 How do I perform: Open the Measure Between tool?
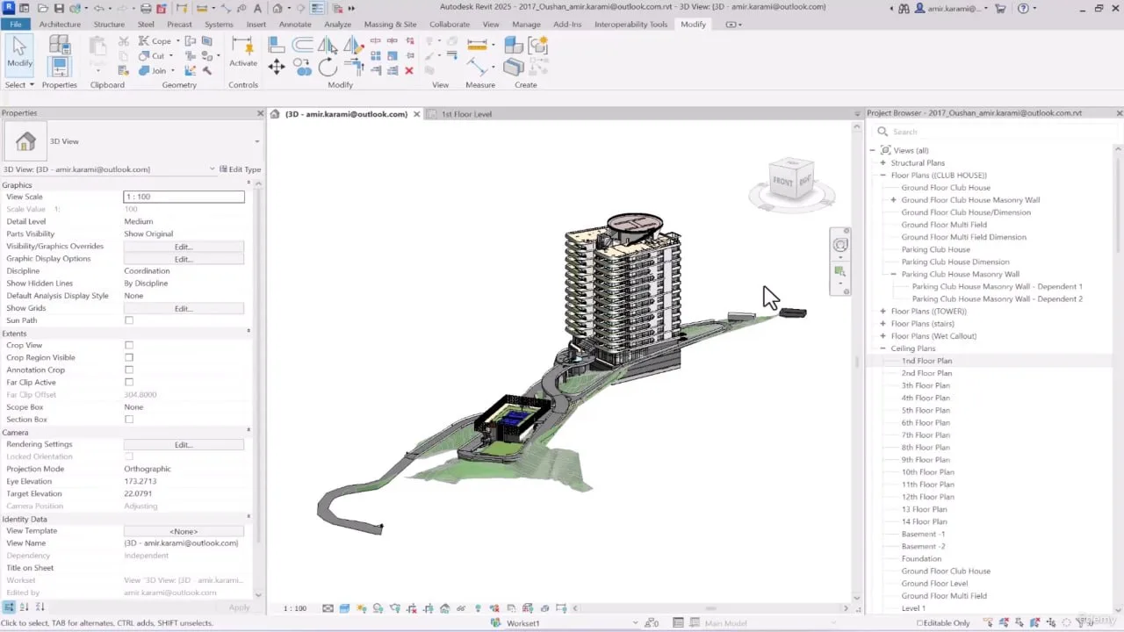click(479, 44)
